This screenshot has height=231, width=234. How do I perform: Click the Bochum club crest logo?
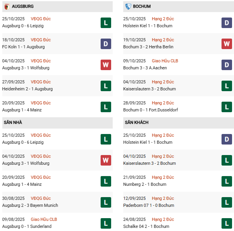pos(129,7)
